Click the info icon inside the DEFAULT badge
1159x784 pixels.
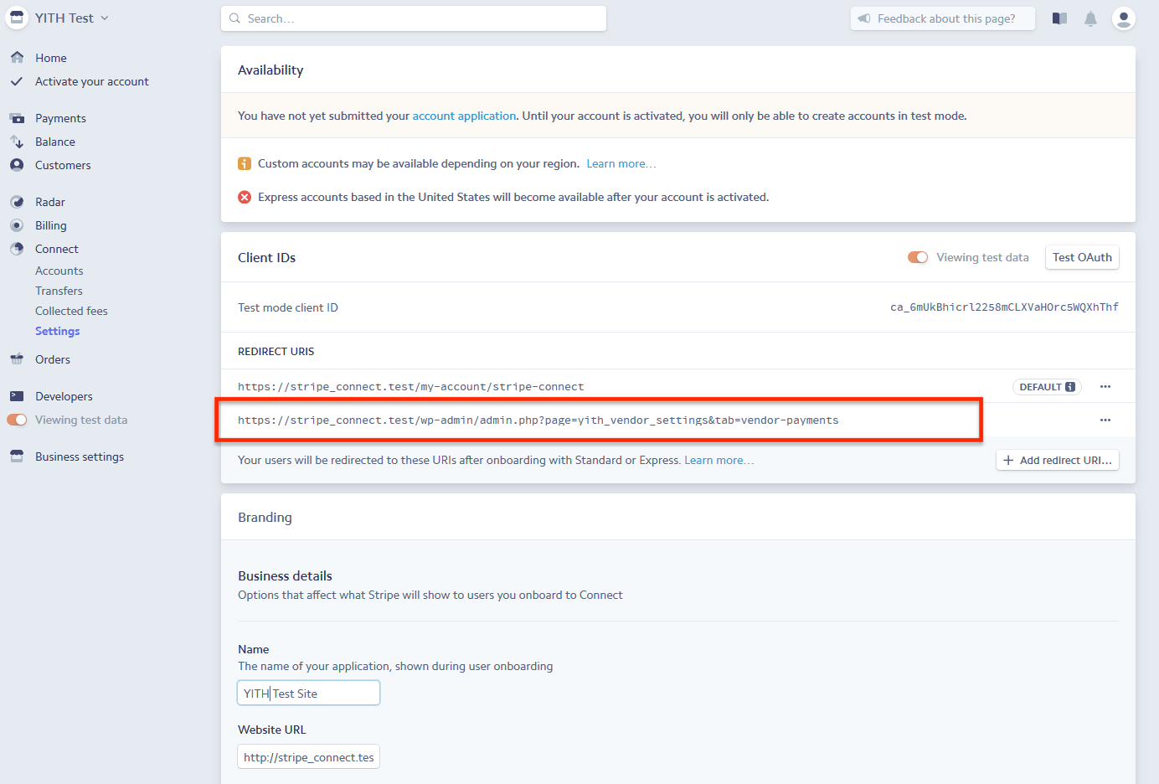(x=1070, y=387)
